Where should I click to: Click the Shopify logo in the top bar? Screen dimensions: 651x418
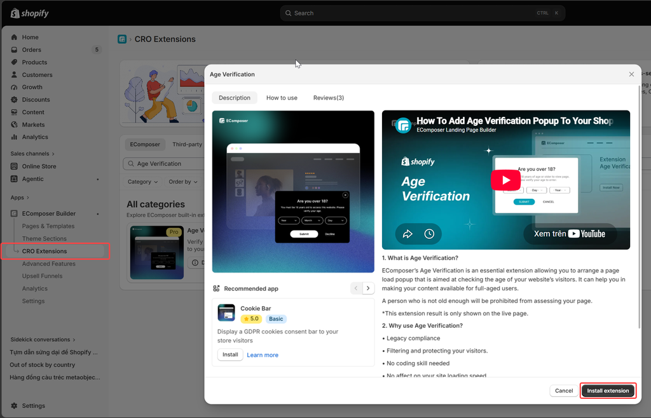(29, 13)
